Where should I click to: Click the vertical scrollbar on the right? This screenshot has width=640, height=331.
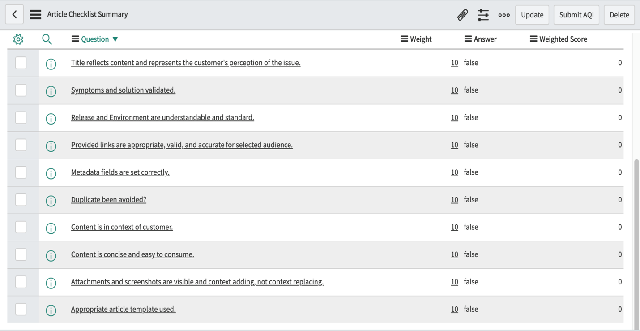pyautogui.click(x=636, y=242)
